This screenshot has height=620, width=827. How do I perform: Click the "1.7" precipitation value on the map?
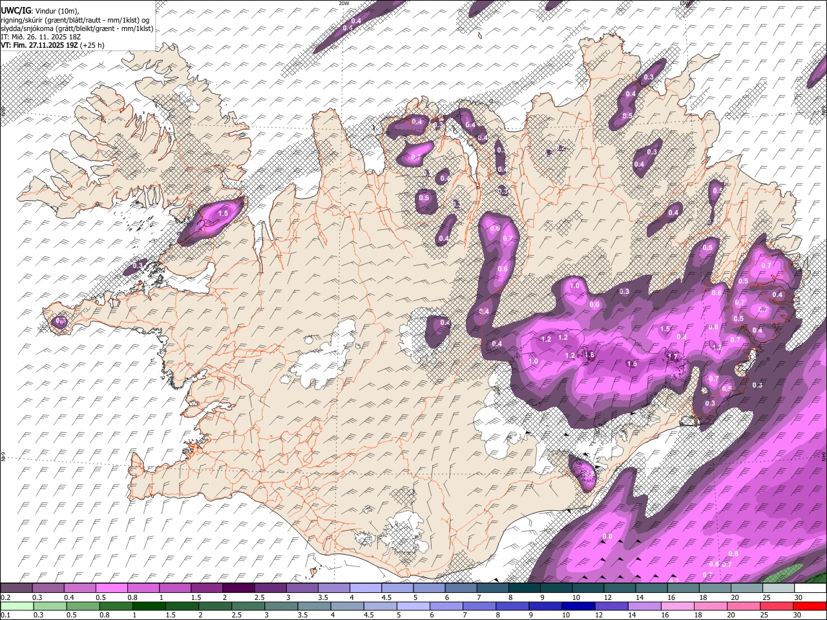coord(673,356)
